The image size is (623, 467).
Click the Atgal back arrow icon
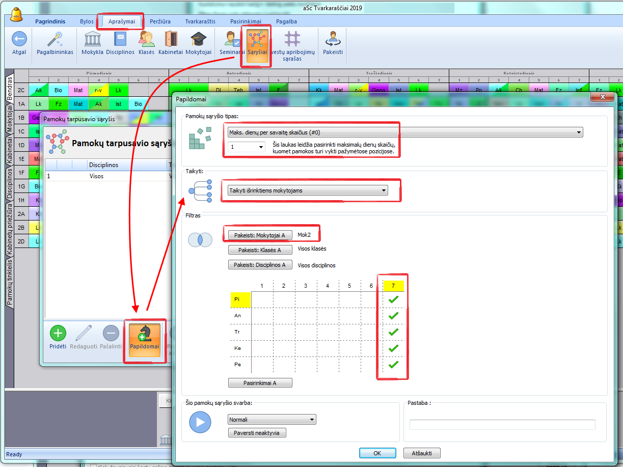(19, 39)
